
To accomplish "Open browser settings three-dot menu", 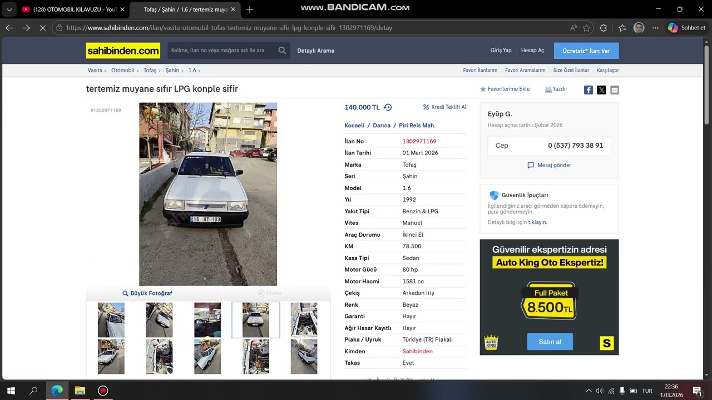I will point(656,28).
